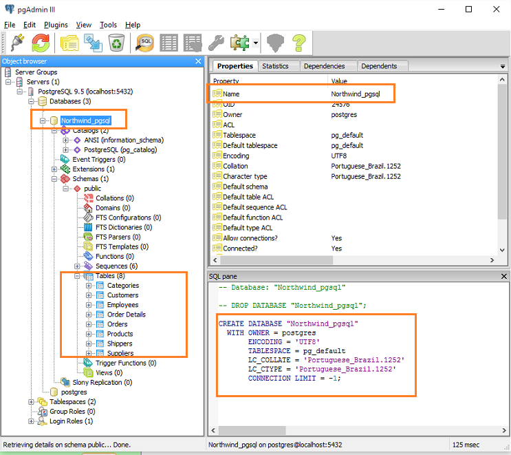The height and width of the screenshot is (455, 511).
Task: Select the Properties tab
Action: (x=235, y=66)
